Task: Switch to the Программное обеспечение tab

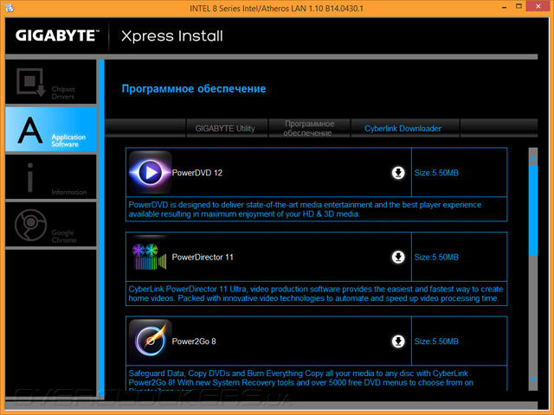Action: click(x=309, y=129)
